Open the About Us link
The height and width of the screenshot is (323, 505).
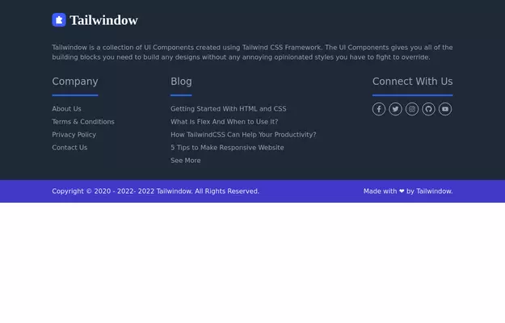coord(66,109)
